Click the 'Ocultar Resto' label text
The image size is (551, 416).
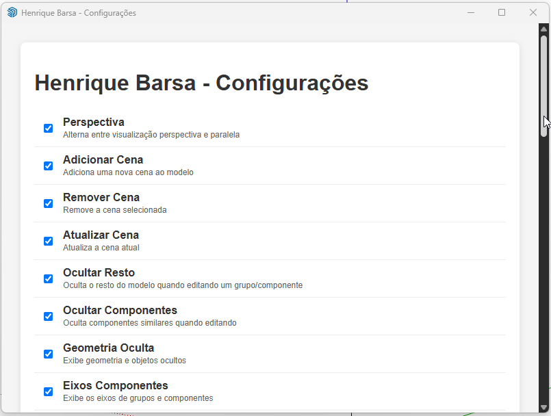pyautogui.click(x=99, y=272)
